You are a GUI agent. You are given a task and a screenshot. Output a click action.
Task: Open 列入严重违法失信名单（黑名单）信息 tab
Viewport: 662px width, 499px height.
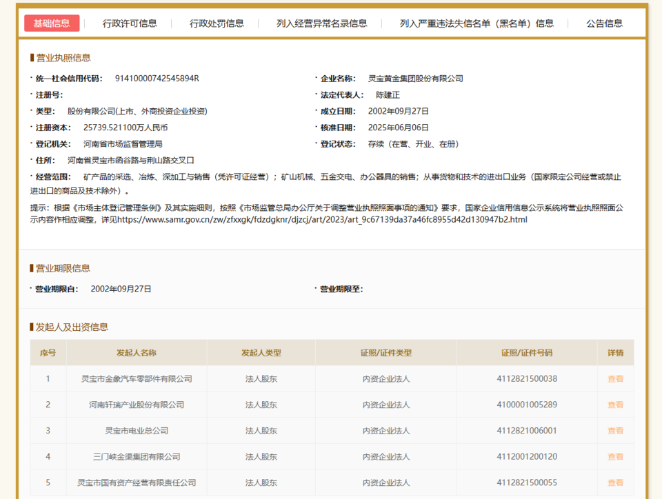(477, 23)
